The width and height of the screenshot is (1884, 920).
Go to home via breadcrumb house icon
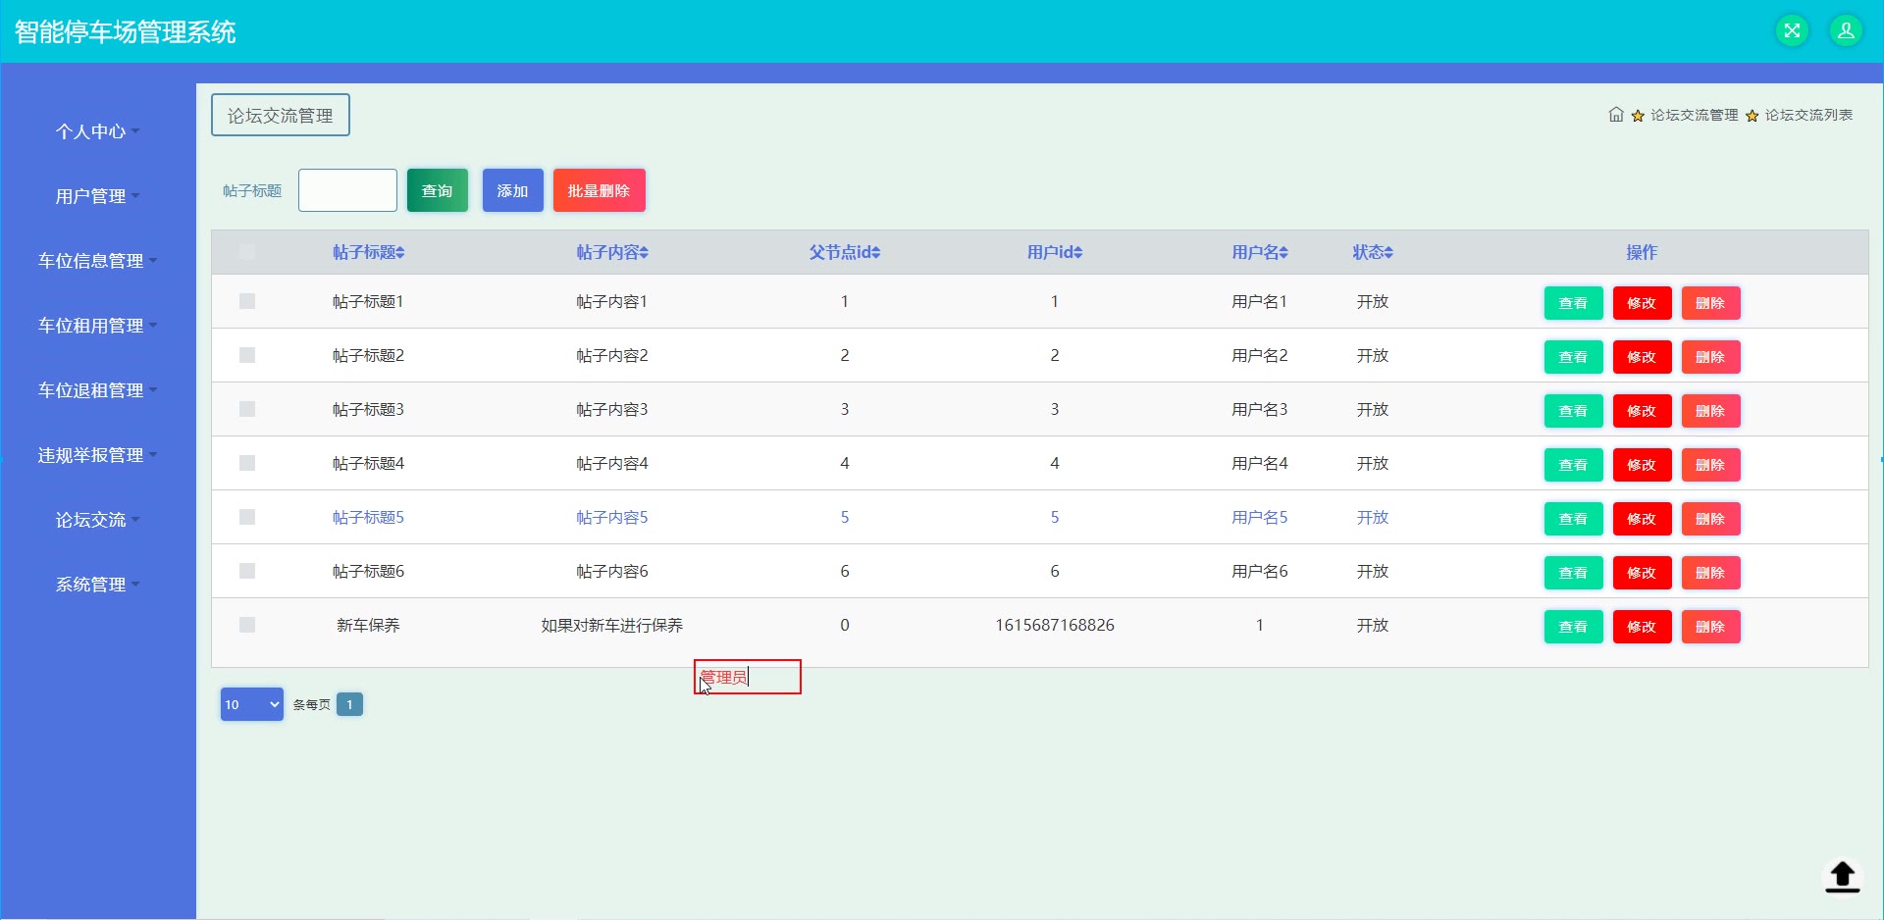click(1616, 115)
